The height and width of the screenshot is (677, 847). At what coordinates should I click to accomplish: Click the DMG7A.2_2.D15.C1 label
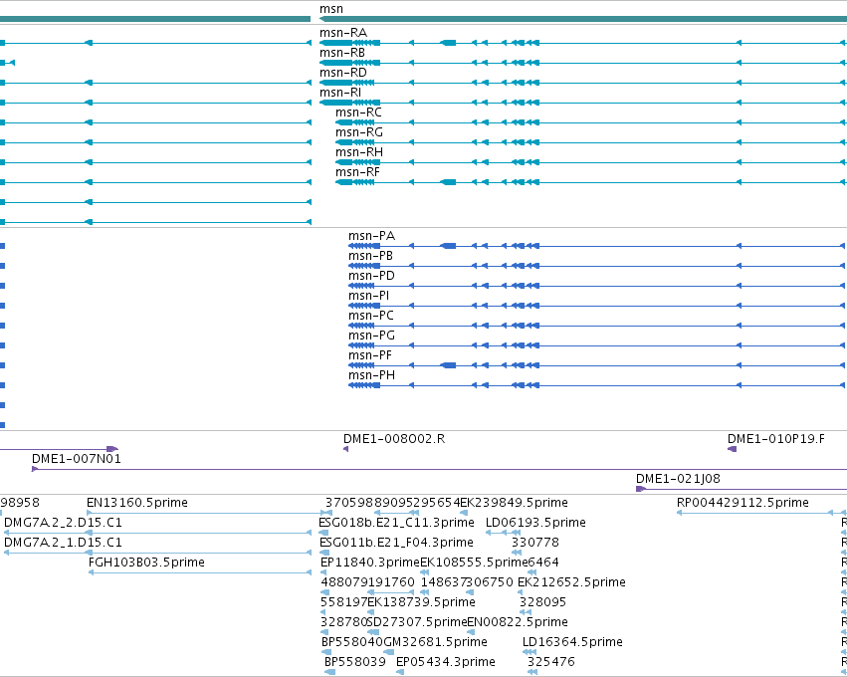(x=63, y=523)
